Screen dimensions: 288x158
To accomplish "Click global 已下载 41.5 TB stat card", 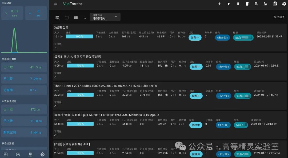I will pos(24,67).
